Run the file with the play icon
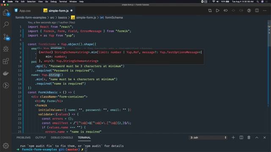The width and height of the screenshot is (271, 152). pos(218,11)
